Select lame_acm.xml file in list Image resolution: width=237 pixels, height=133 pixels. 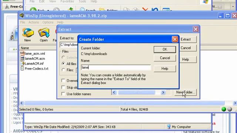pos(35,54)
